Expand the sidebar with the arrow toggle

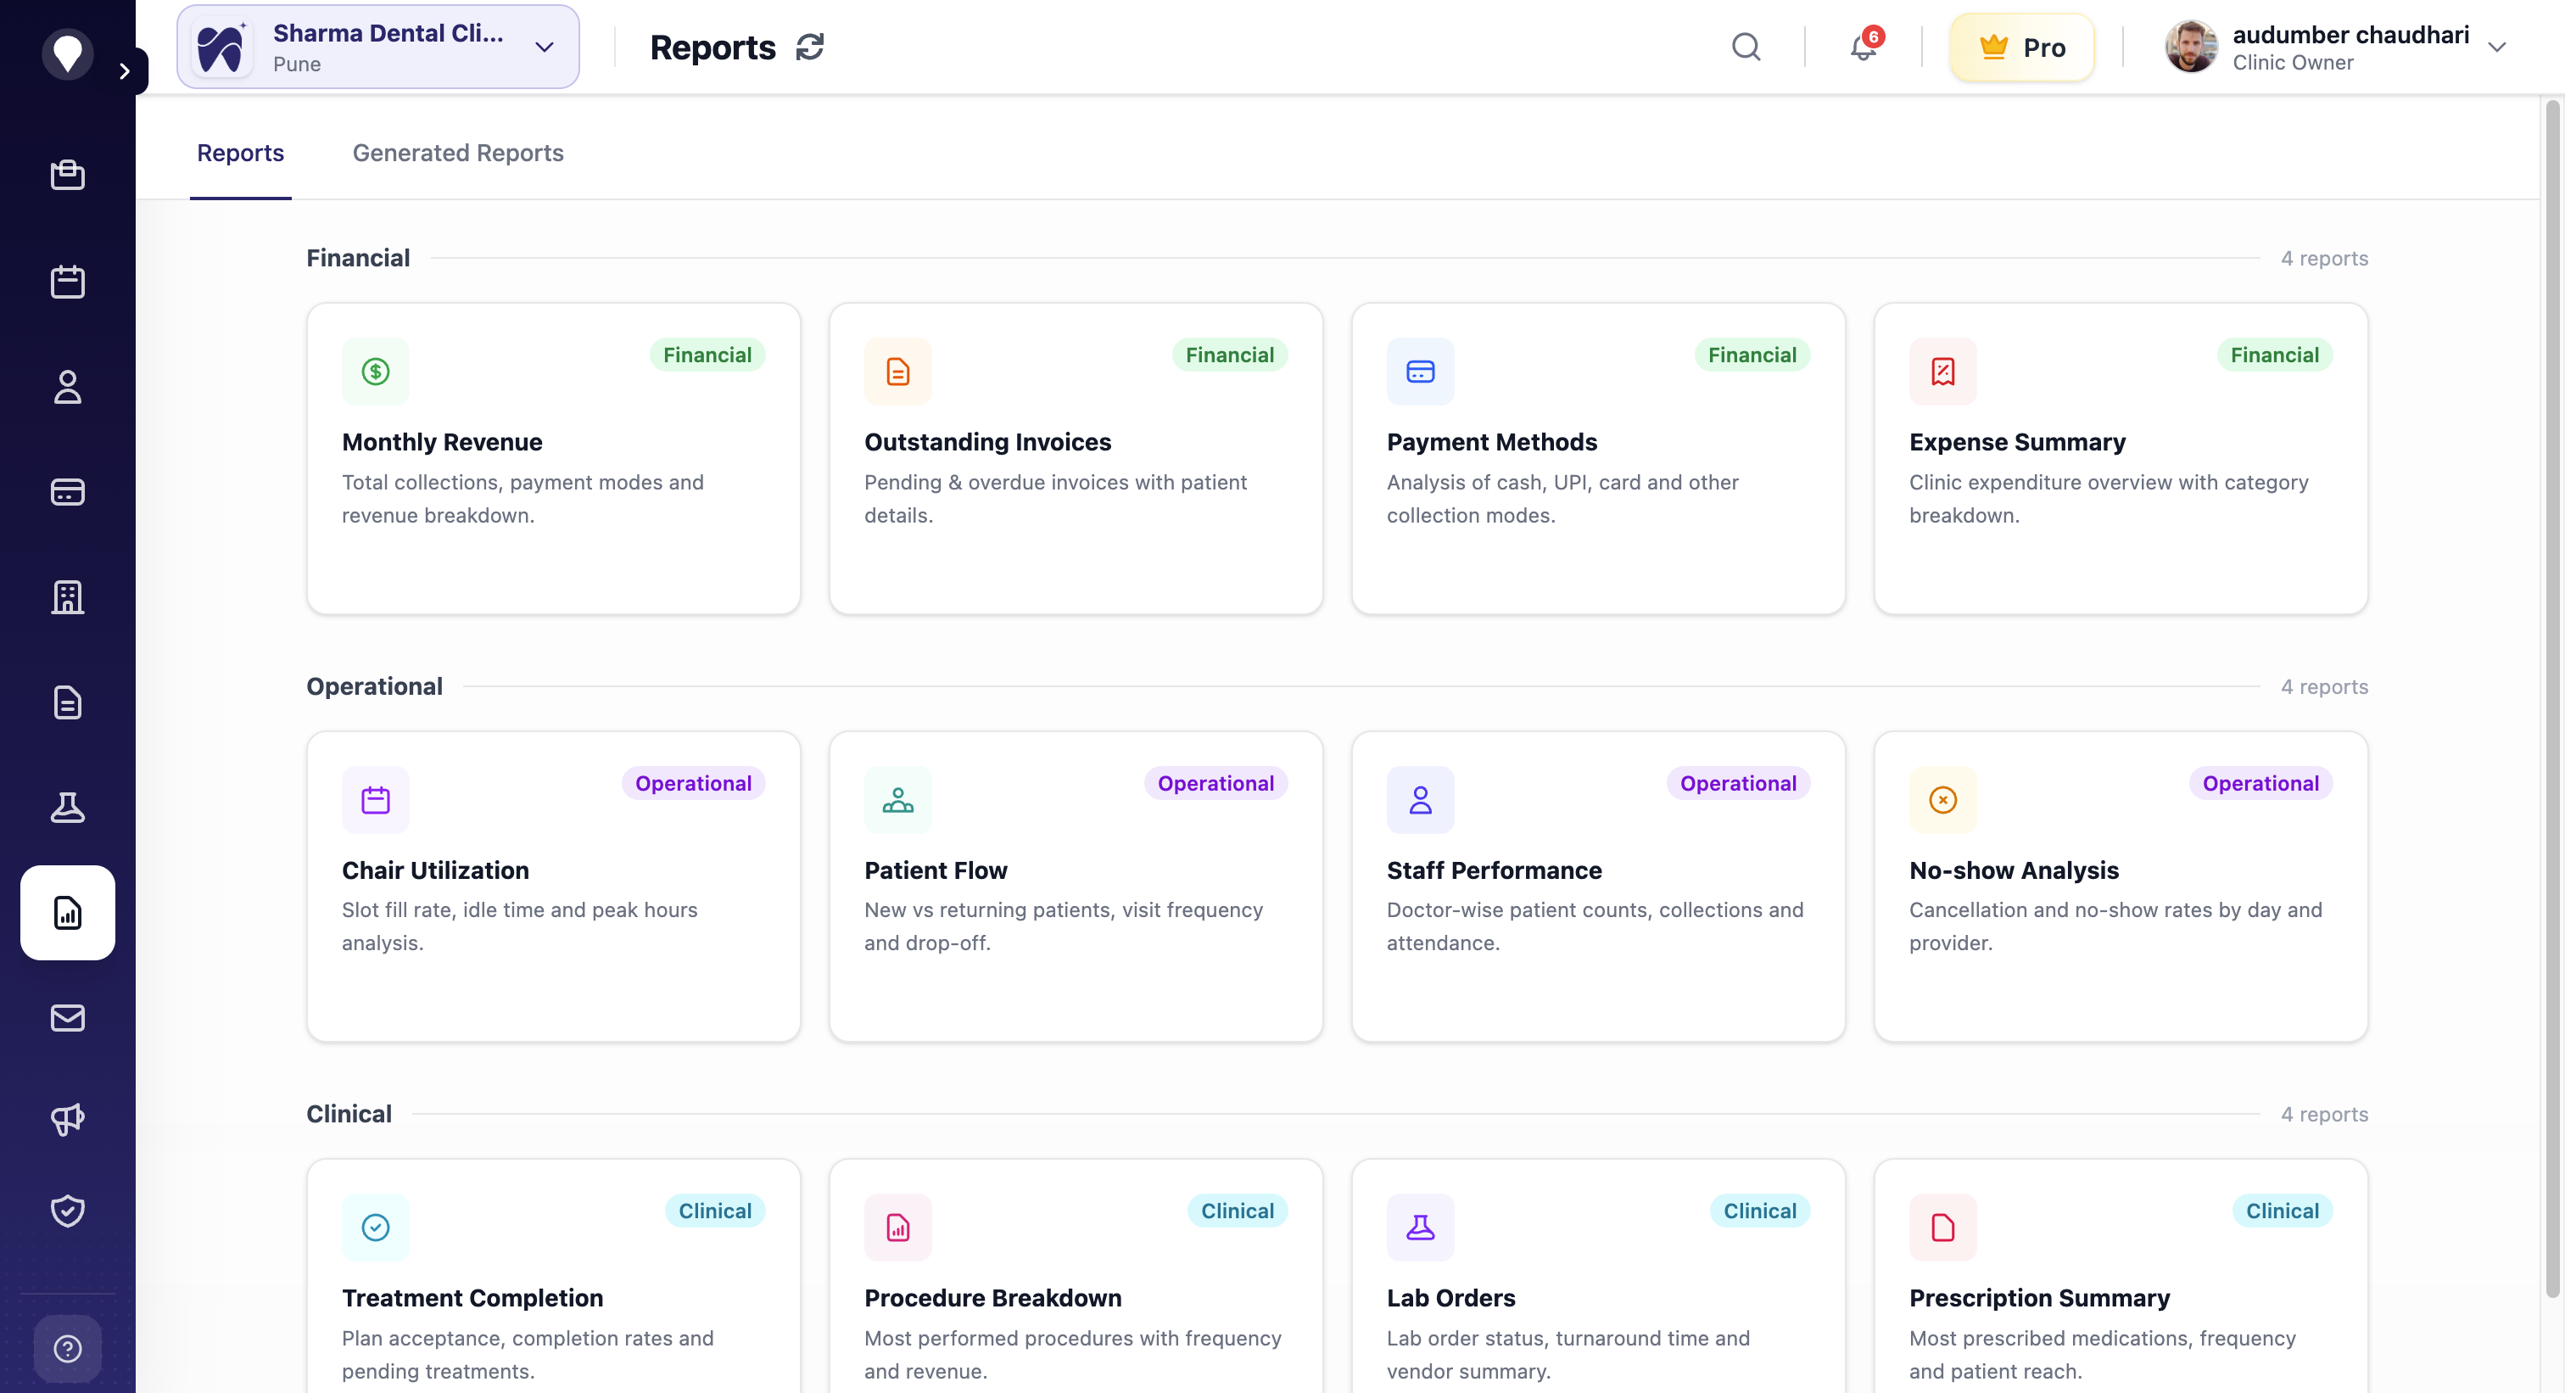click(x=125, y=70)
